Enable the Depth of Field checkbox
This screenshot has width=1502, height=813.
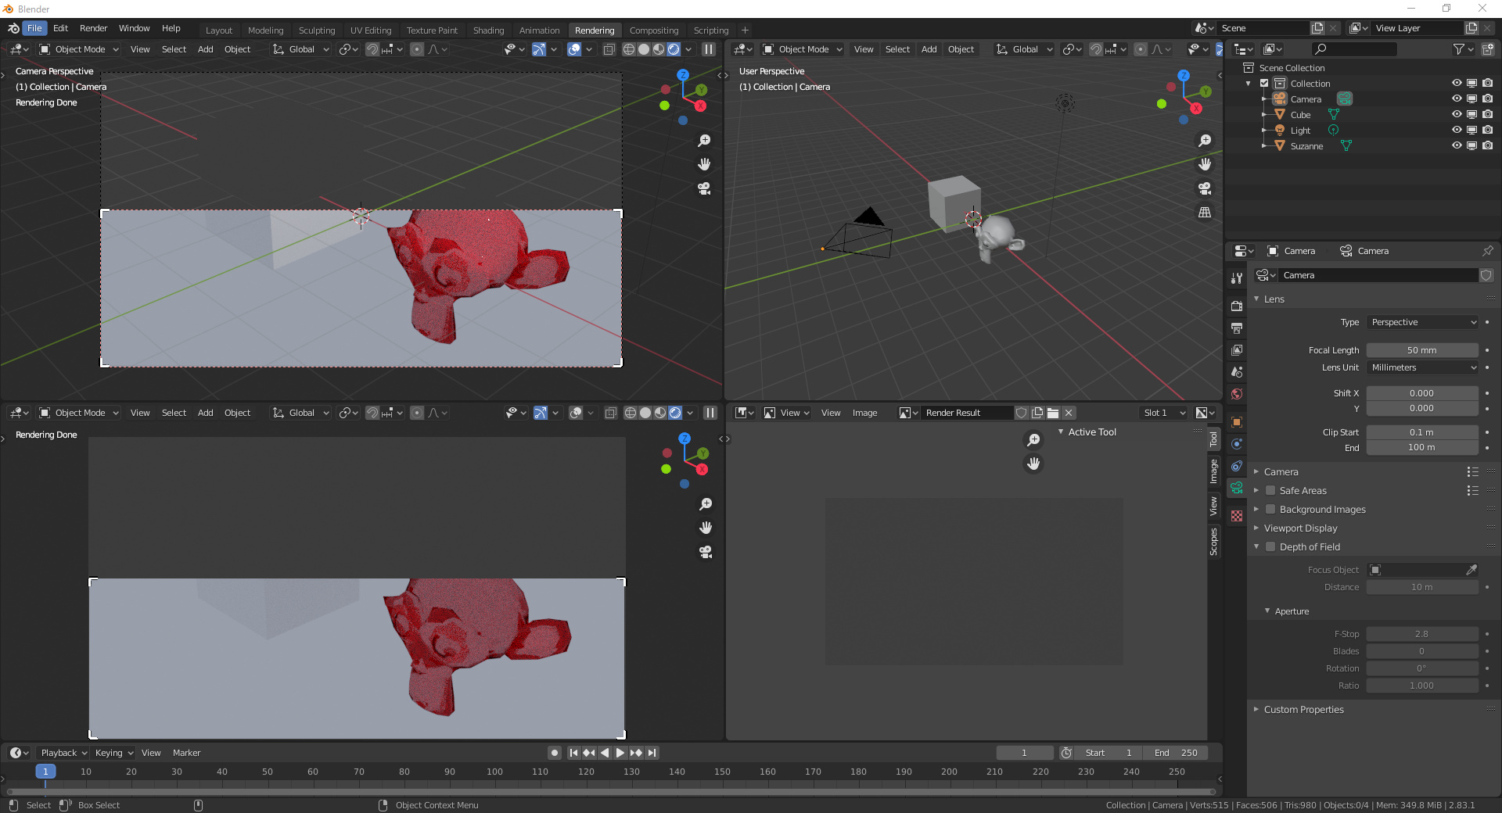[x=1270, y=547]
